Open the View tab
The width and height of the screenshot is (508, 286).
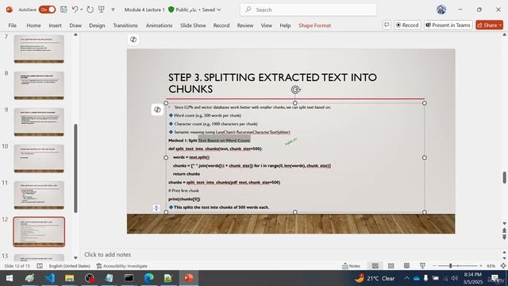(x=267, y=25)
